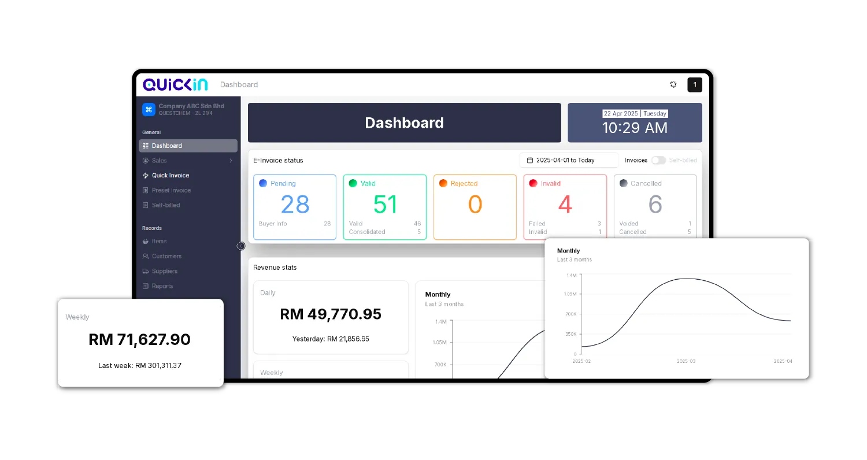
Task: Click the calendar icon beside the date range
Action: [x=531, y=160]
